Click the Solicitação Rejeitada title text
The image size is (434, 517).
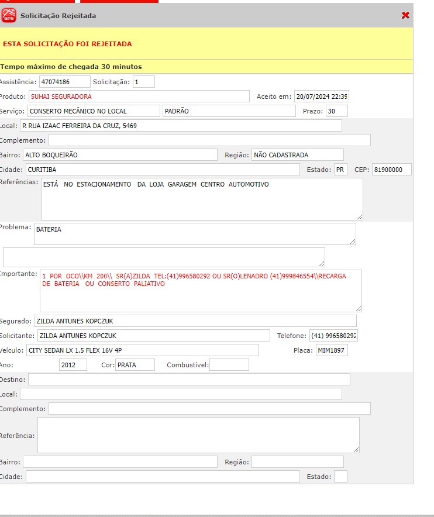pyautogui.click(x=58, y=15)
